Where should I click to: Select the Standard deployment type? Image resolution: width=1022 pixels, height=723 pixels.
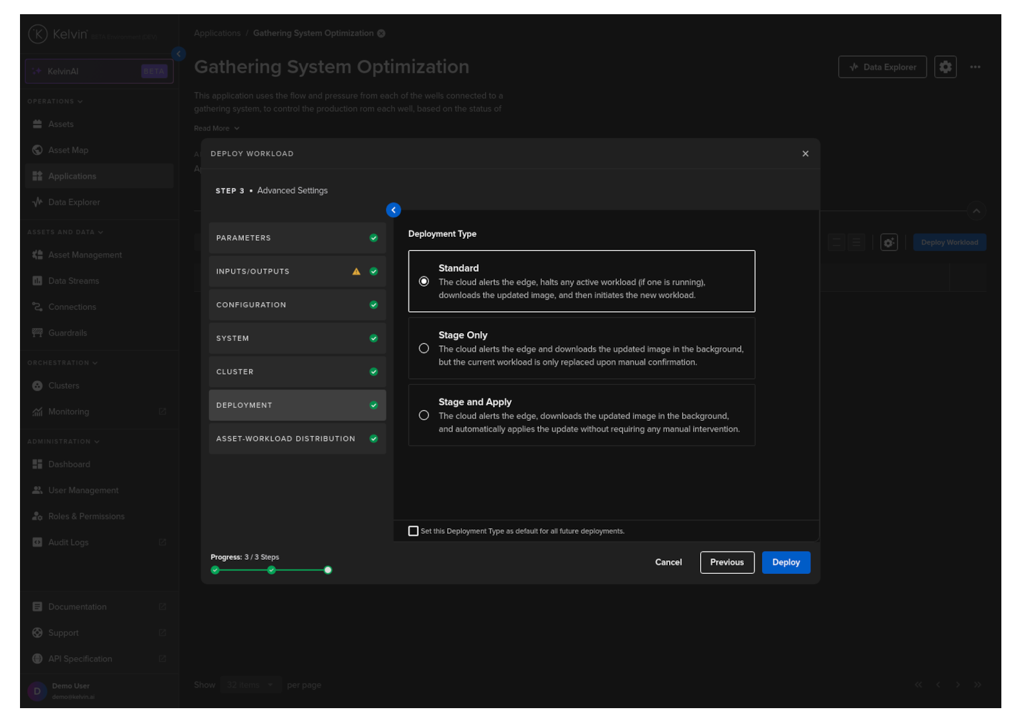click(x=424, y=281)
